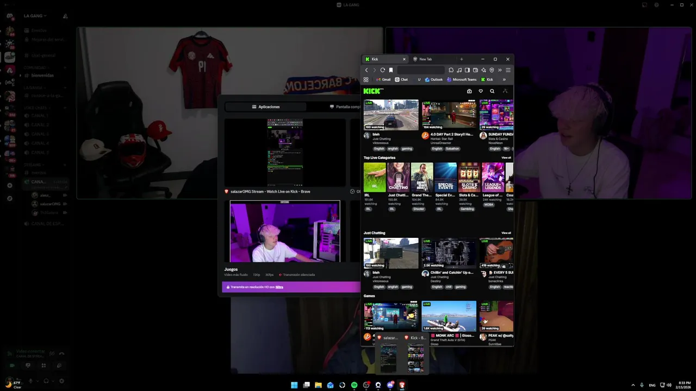Add a new browser tab

(x=462, y=59)
